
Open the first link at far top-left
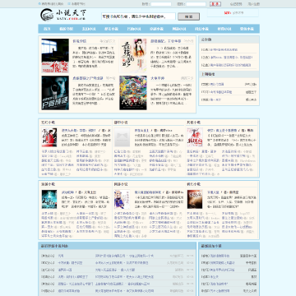click(x=51, y=4)
